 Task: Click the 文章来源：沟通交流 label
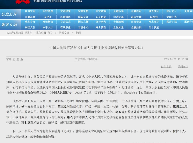(x=86, y=59)
